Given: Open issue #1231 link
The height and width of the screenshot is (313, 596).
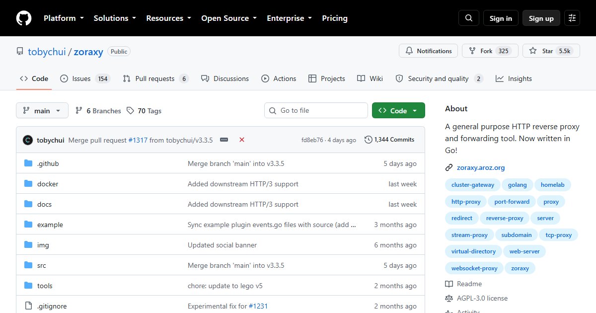Looking at the screenshot, I should pyautogui.click(x=258, y=306).
